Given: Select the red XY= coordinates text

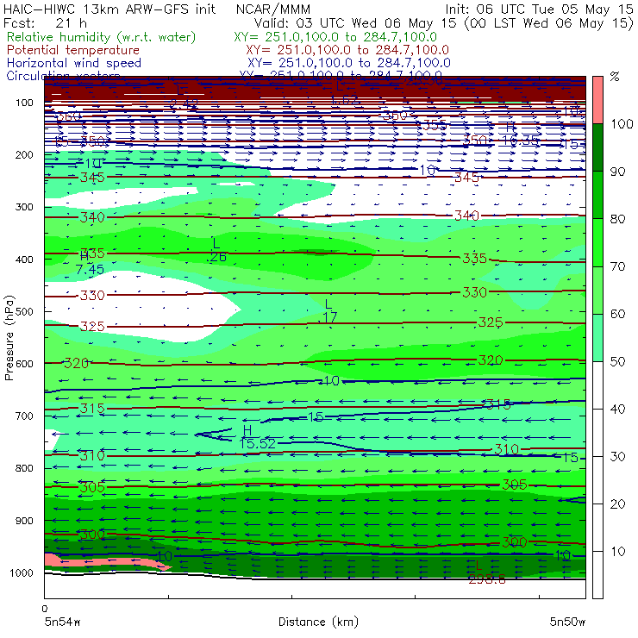Looking at the screenshot, I should 347,50.
